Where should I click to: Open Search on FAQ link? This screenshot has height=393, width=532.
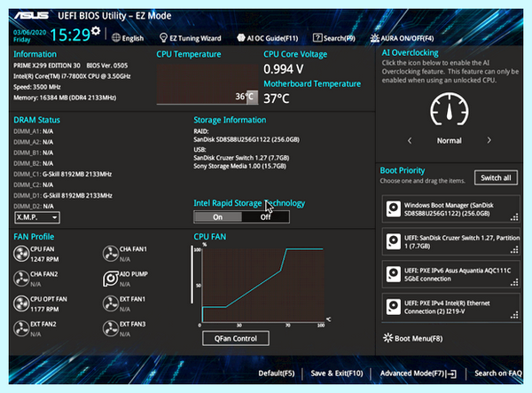pyautogui.click(x=498, y=373)
